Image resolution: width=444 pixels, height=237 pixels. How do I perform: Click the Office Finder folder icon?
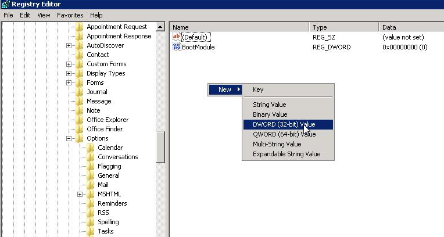80,129
